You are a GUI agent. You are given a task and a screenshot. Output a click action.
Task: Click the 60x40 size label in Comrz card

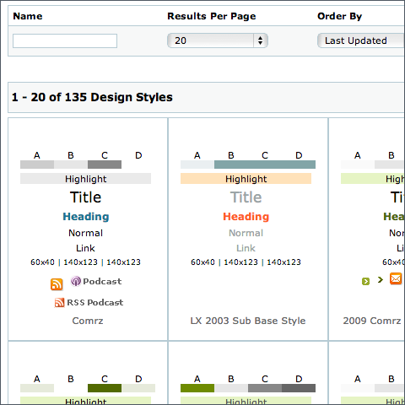42,262
